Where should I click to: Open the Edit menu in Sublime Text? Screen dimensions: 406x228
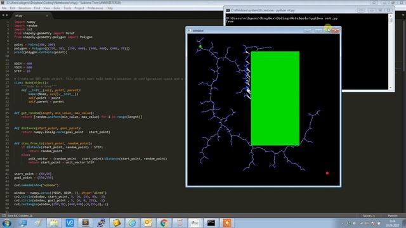[x=12, y=8]
